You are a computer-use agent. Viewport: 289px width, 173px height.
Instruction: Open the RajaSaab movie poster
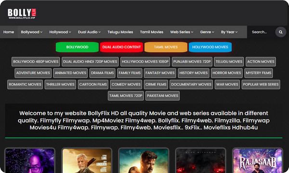258,161
